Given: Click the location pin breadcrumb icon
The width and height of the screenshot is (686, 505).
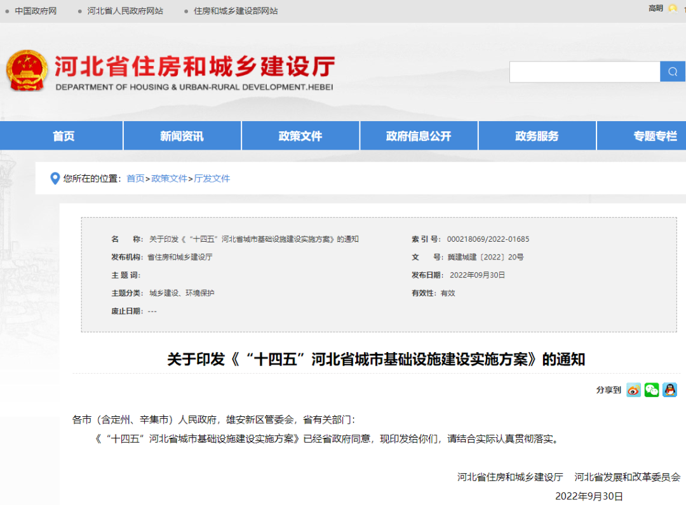Looking at the screenshot, I should [x=55, y=178].
